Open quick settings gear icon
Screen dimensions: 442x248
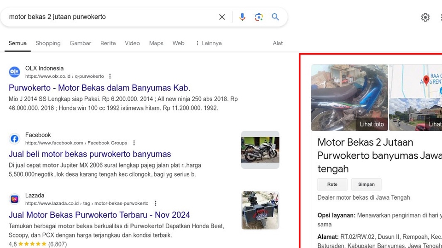tap(425, 17)
